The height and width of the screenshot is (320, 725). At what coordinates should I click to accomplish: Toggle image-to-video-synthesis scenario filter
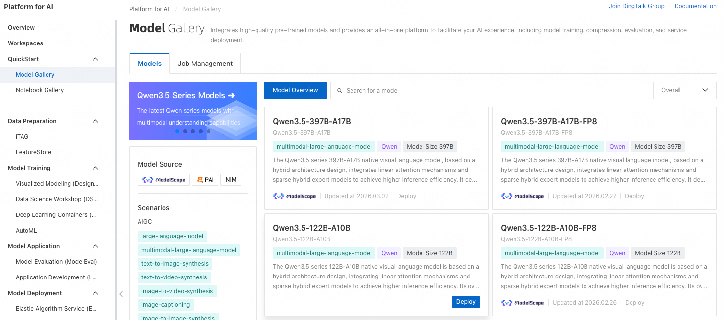coord(177,291)
